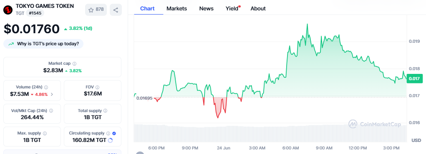The width and height of the screenshot is (426, 154).
Task: Expand the Volume (24h) chevron arrow
Action: (x=52, y=94)
